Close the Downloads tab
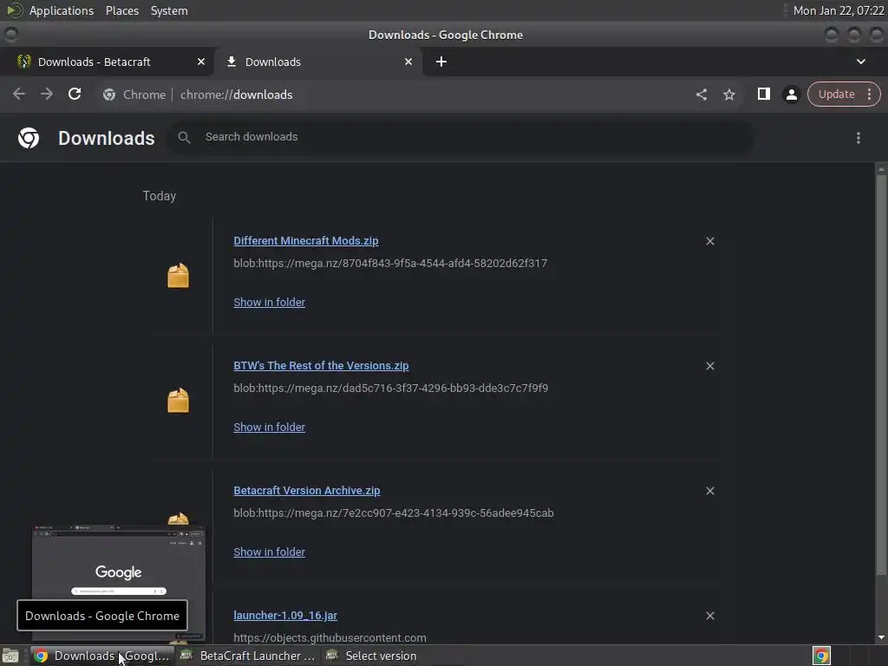Image resolution: width=888 pixels, height=666 pixels. click(408, 62)
